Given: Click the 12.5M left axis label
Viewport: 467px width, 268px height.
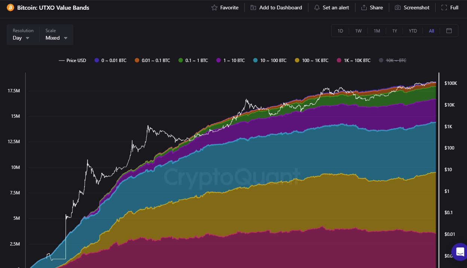Looking at the screenshot, I should pos(13,142).
